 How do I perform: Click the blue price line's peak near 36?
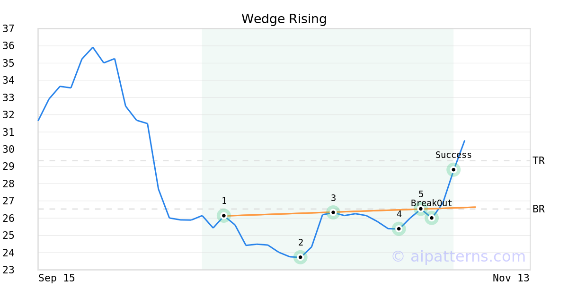click(x=93, y=47)
